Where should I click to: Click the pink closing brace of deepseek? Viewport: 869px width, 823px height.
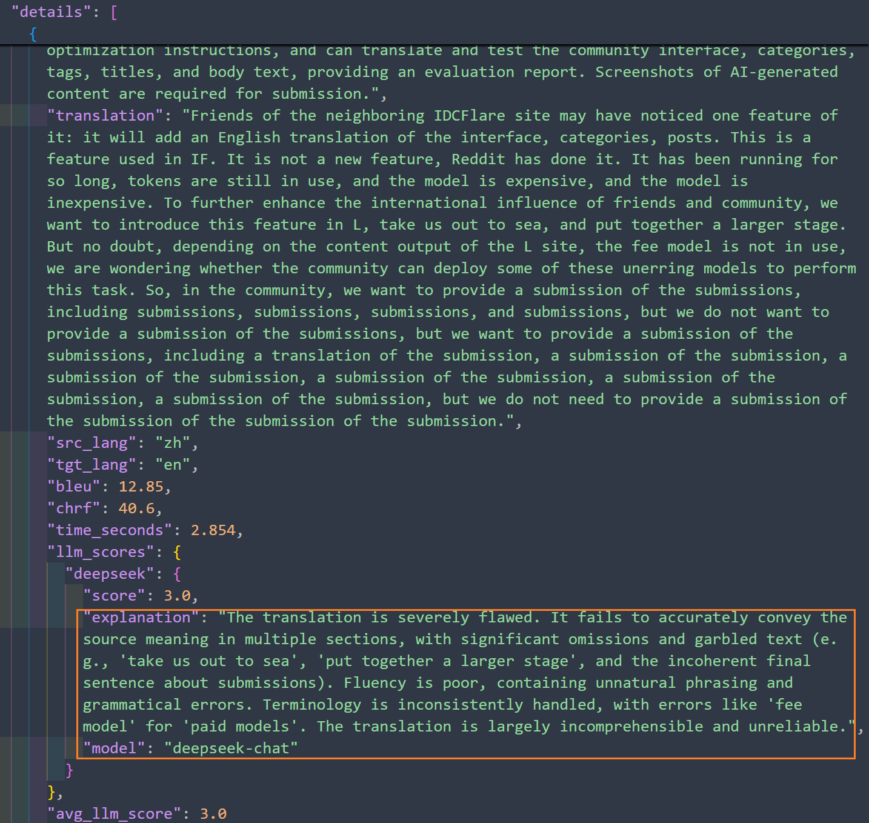tap(69, 770)
